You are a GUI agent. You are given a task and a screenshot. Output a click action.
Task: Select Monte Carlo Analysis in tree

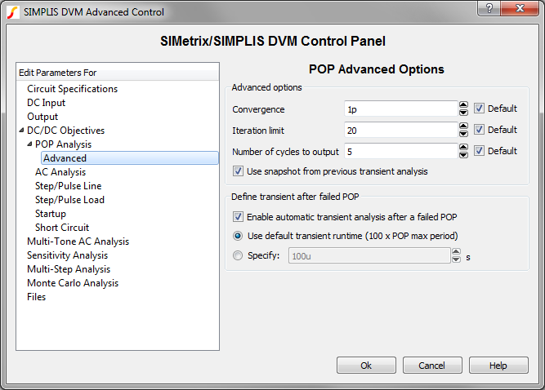point(73,283)
